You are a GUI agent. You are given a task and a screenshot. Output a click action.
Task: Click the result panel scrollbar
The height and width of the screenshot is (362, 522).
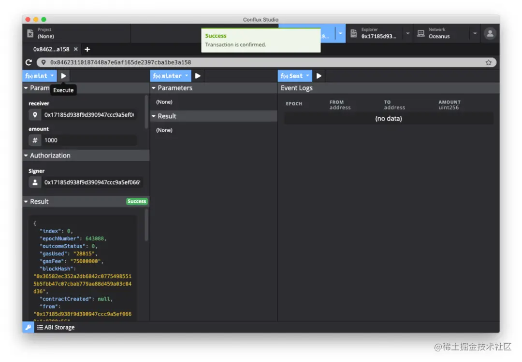tap(146, 225)
